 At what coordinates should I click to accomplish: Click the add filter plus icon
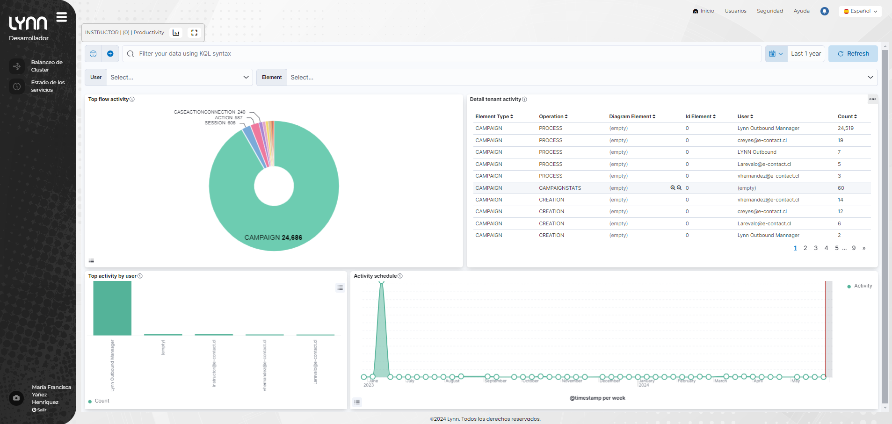110,54
